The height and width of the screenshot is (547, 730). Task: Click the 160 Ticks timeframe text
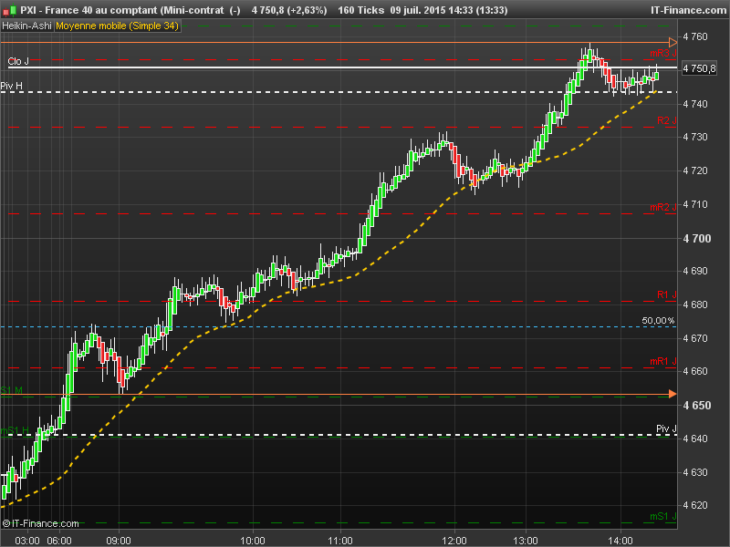[x=360, y=10]
